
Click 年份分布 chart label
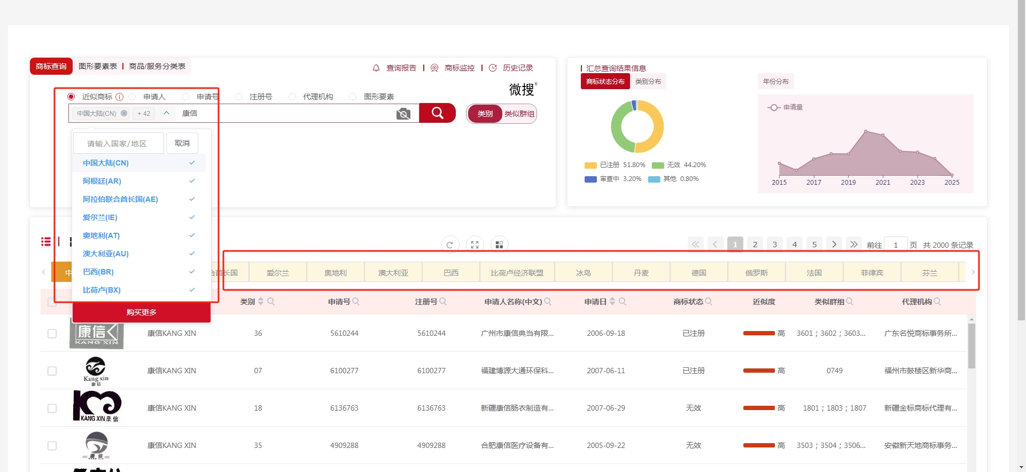[x=776, y=81]
